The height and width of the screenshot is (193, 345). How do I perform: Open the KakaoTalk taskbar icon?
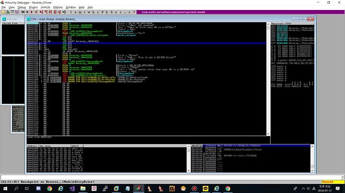point(205,188)
